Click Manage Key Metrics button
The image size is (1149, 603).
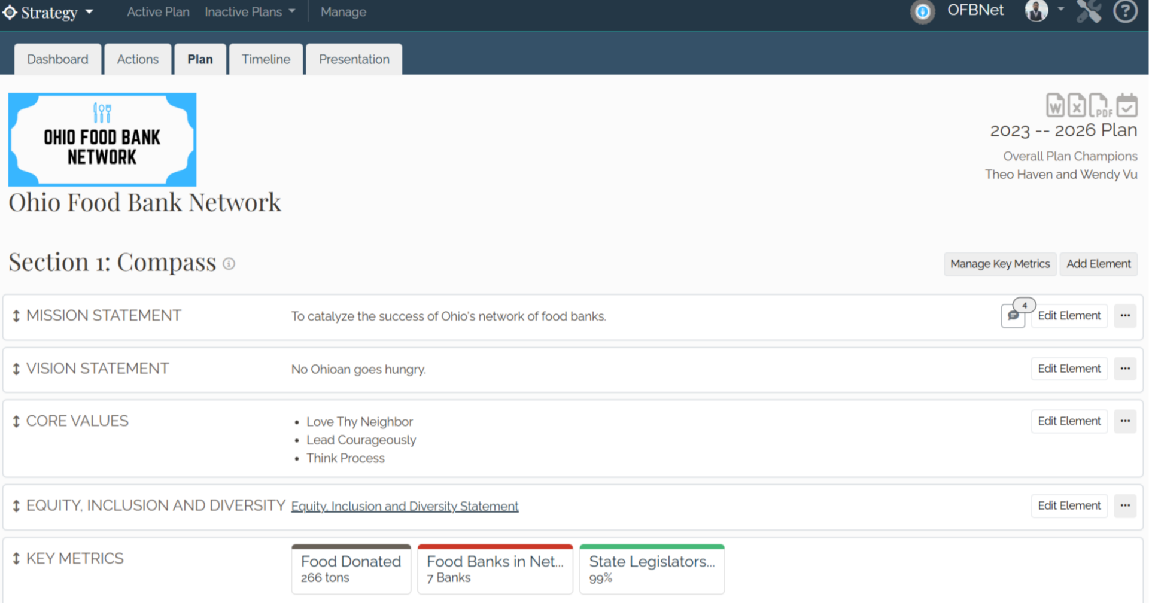point(1000,264)
